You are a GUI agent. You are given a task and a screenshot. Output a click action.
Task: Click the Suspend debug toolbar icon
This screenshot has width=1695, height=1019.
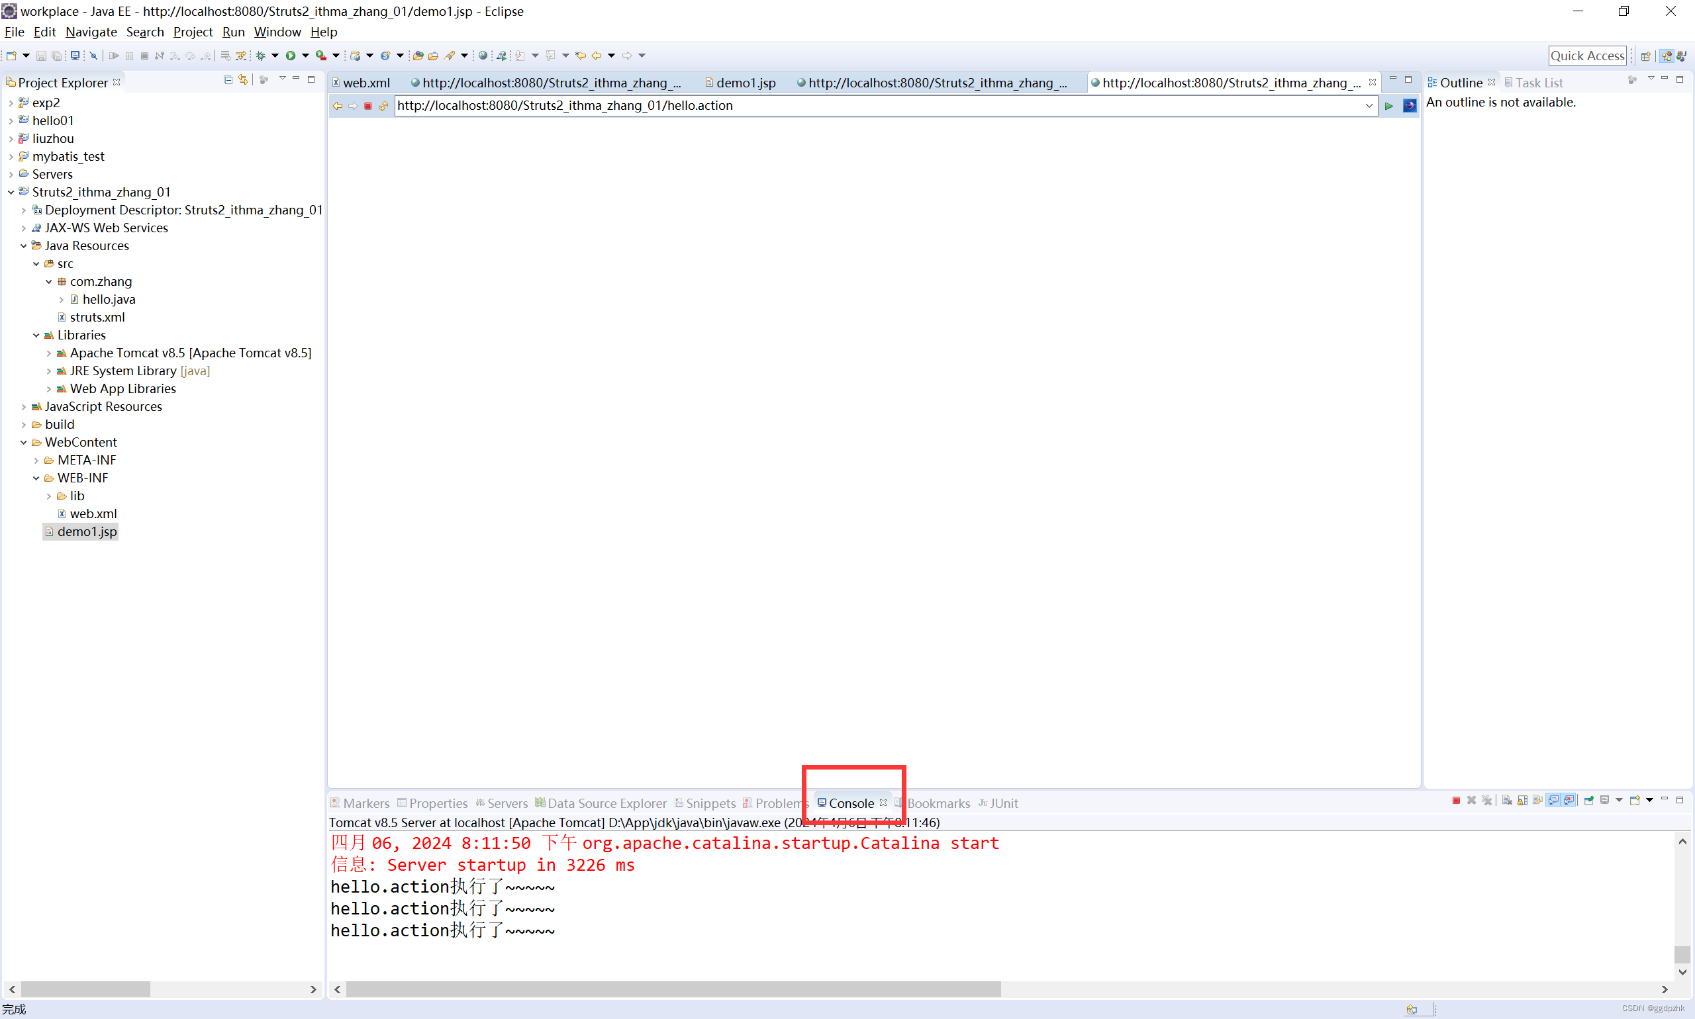coord(129,56)
